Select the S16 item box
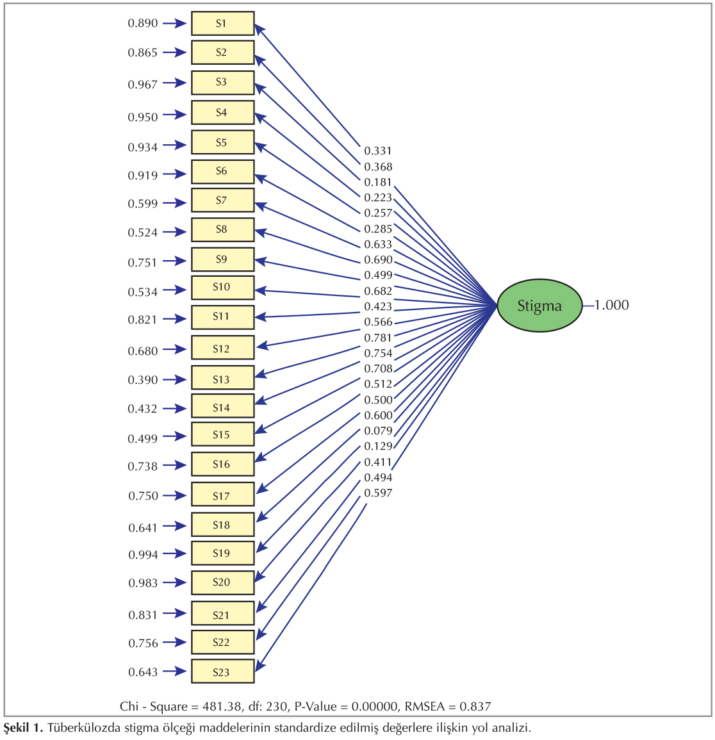This screenshot has width=715, height=740. coord(222,465)
